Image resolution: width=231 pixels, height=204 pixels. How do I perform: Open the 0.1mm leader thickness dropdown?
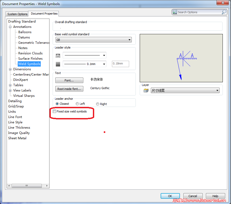click(85, 64)
